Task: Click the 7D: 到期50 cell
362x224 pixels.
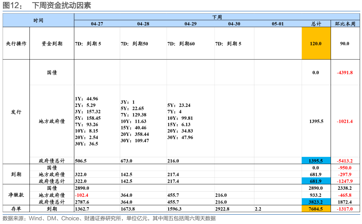Action: (x=134, y=44)
